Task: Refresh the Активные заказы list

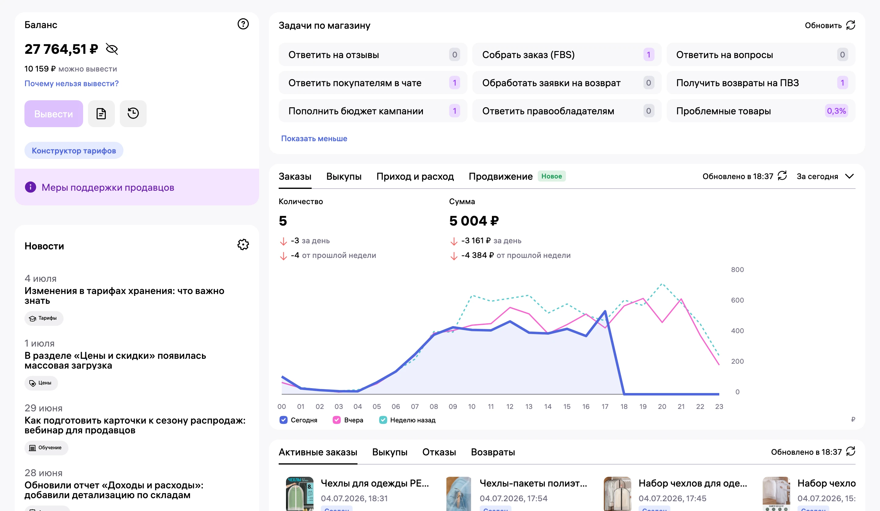Action: click(x=851, y=451)
